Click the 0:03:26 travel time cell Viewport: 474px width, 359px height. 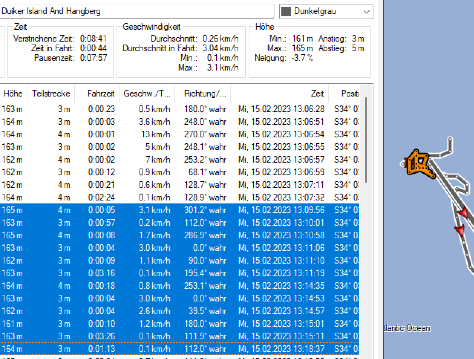[x=102, y=336]
